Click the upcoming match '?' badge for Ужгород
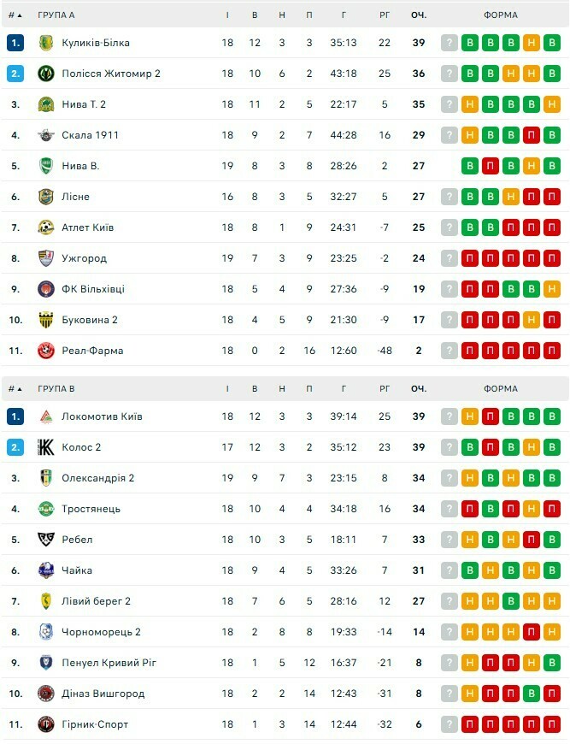Screen dimensions: 570x744 pos(450,258)
